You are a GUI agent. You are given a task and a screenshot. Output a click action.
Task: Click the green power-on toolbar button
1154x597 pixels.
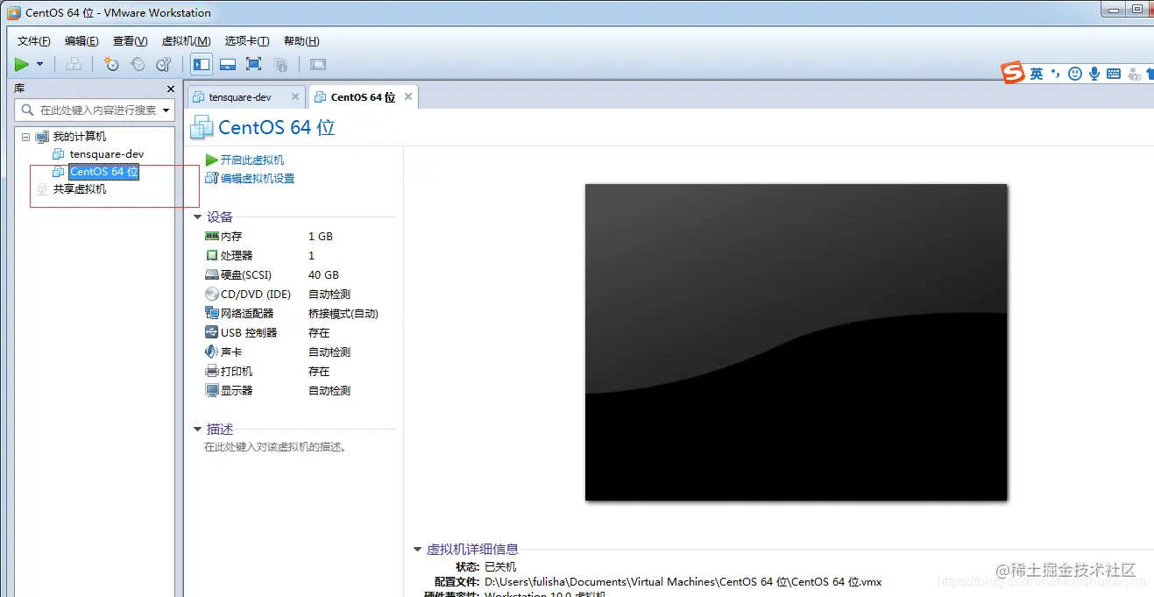pos(22,64)
